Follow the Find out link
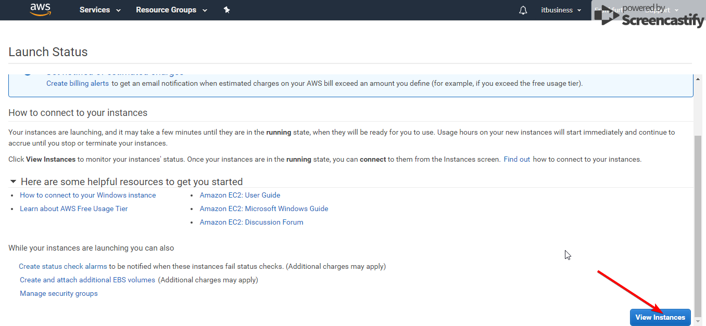Image resolution: width=706 pixels, height=326 pixels. [x=516, y=159]
